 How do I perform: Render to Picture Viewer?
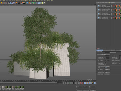22,3
